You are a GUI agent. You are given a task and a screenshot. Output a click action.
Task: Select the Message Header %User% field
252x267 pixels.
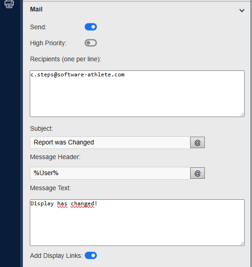(x=110, y=173)
